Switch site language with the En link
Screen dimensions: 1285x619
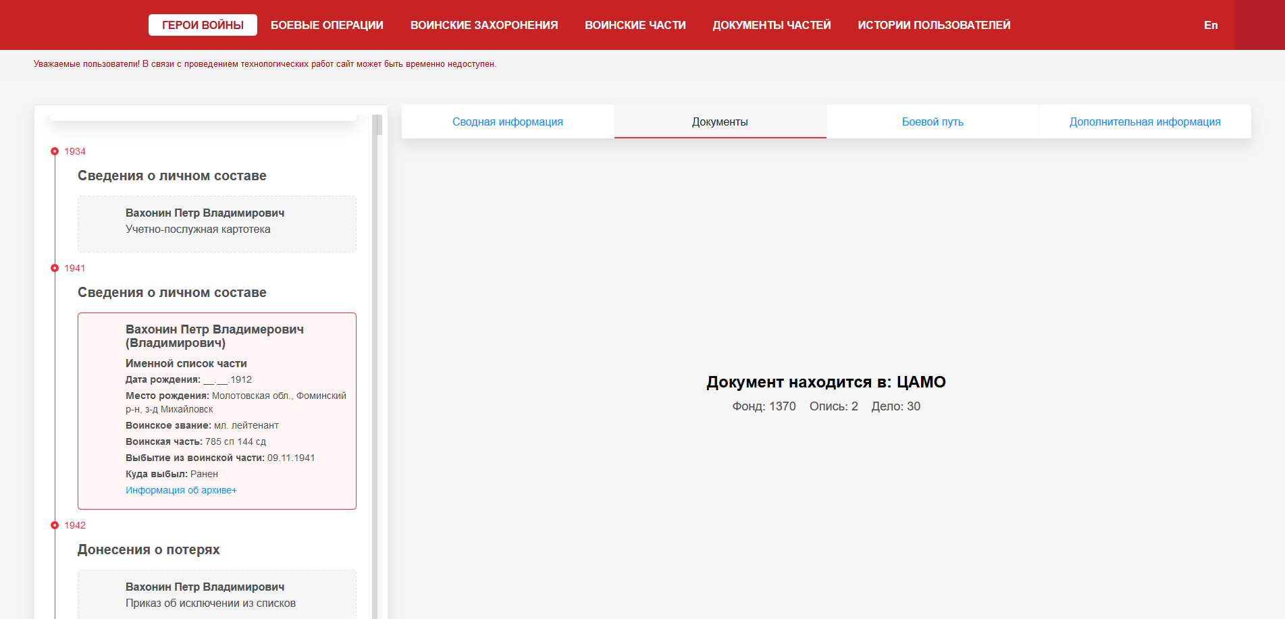(1210, 25)
